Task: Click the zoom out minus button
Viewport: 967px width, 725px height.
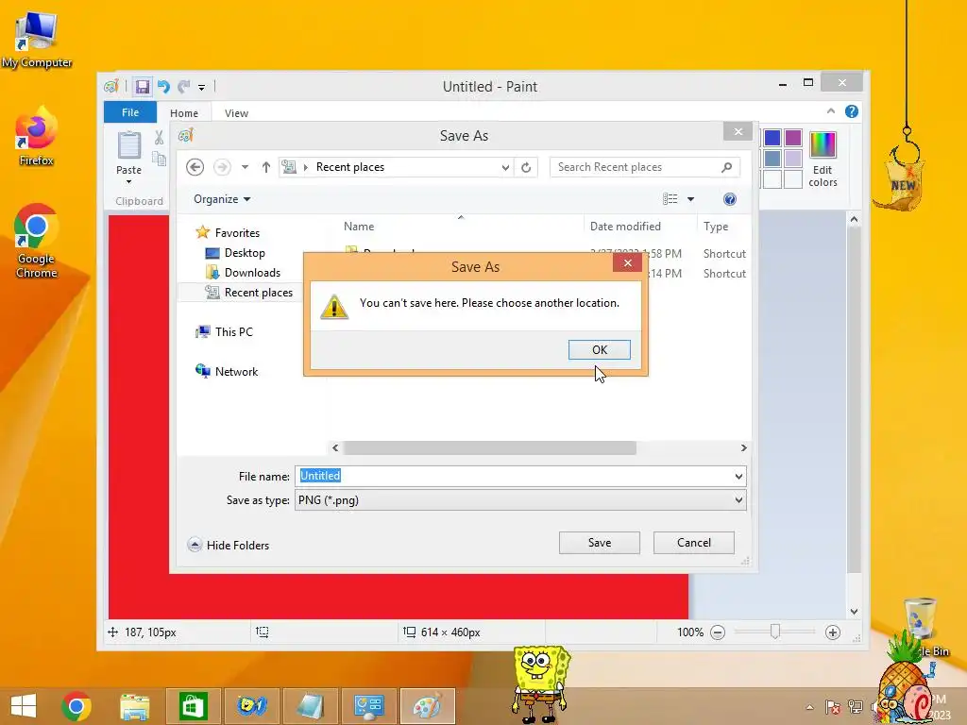Action: (x=718, y=632)
